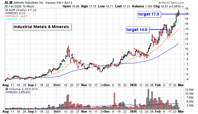Click the yellow highlighted latest candle
198x114 pixels.
[178, 12]
